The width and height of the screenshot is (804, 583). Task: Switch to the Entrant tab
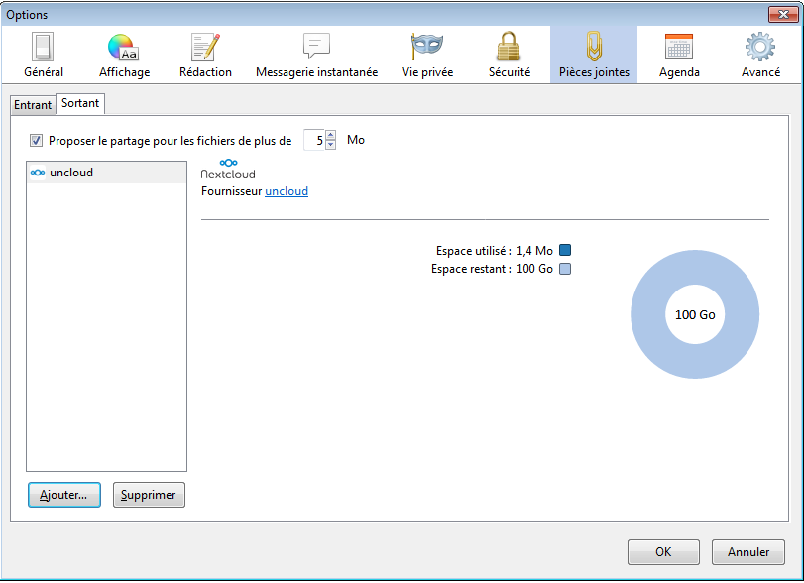point(33,104)
